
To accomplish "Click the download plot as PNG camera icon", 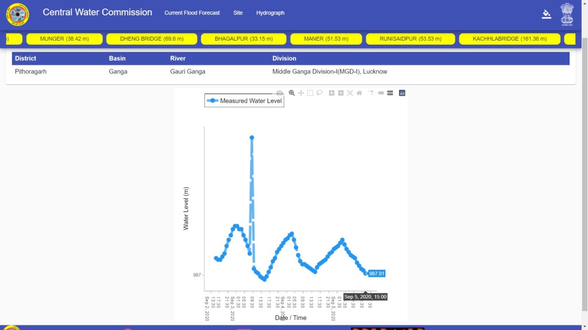I will (280, 93).
